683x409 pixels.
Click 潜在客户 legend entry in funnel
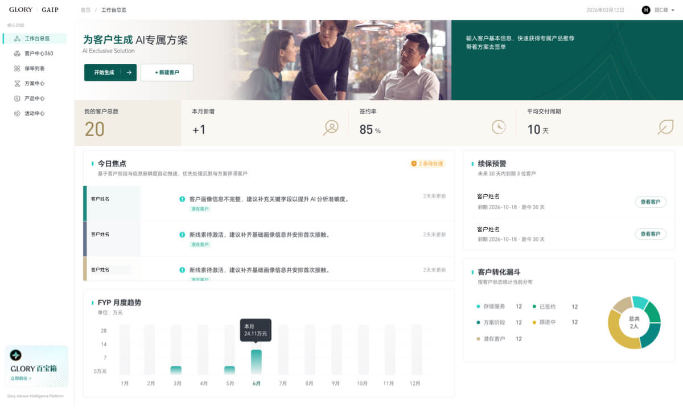499,339
